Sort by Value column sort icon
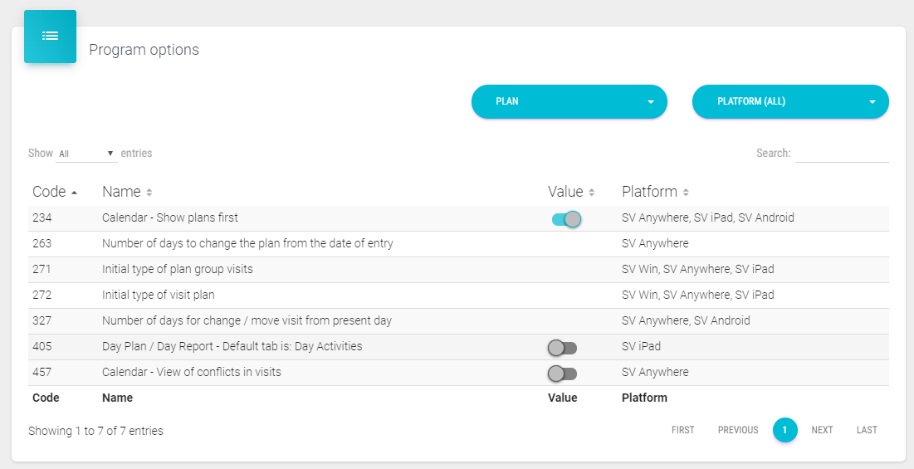 click(x=592, y=193)
